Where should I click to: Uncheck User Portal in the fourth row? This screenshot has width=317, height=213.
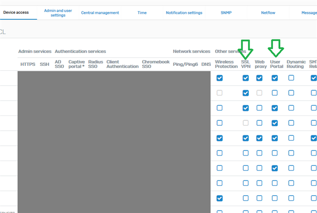[x=274, y=123]
